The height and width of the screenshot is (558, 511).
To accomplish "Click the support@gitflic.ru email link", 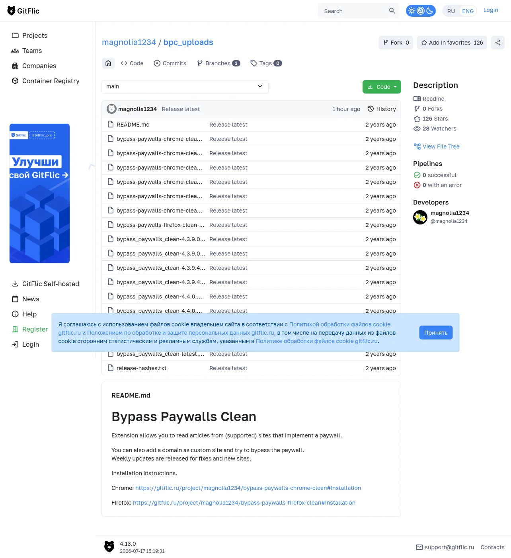I will tap(445, 547).
